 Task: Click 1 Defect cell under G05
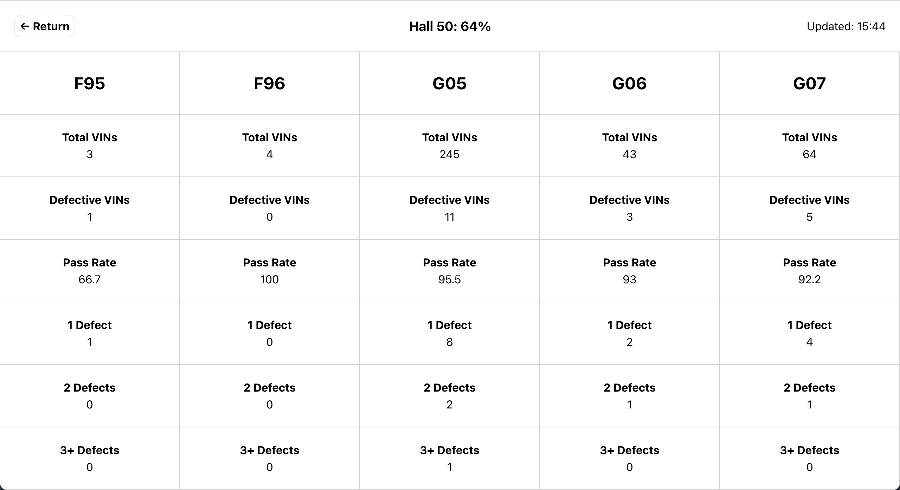[x=450, y=333]
